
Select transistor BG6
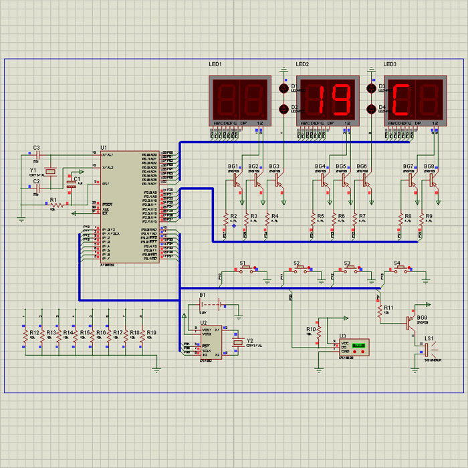366,181
